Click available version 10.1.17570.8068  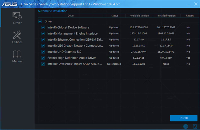coord(139,27)
